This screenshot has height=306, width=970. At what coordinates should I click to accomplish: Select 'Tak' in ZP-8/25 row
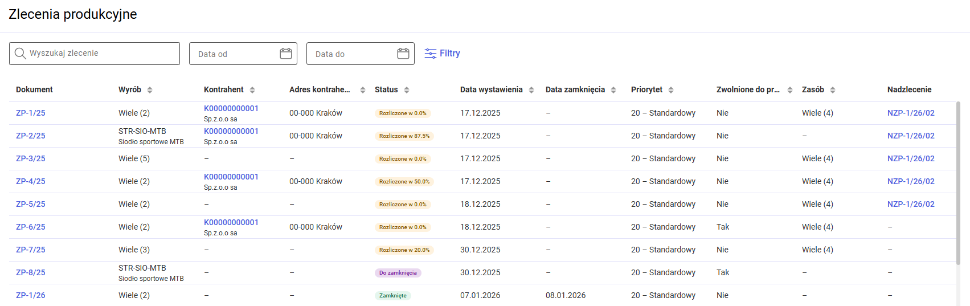723,272
